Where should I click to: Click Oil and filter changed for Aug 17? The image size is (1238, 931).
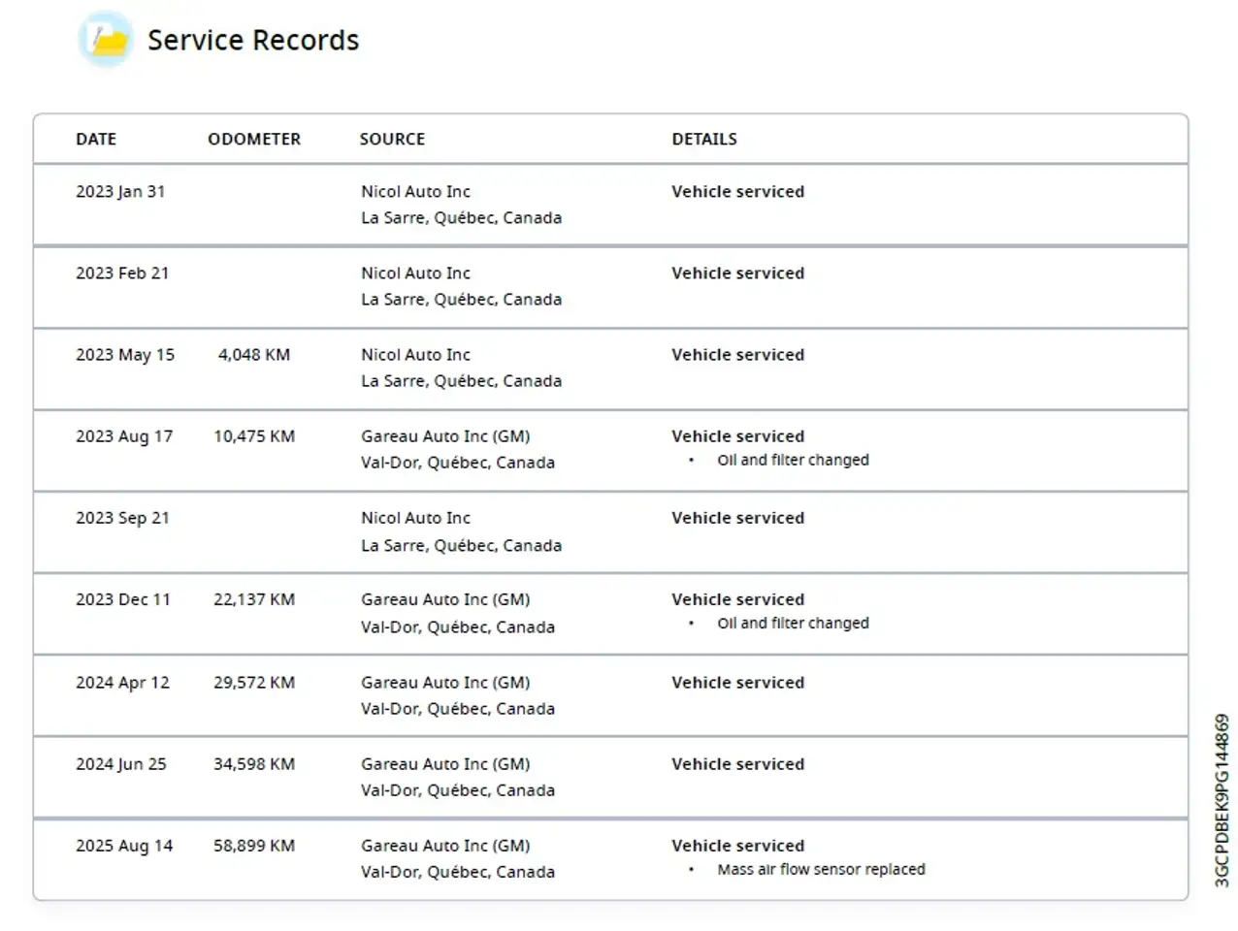[793, 460]
